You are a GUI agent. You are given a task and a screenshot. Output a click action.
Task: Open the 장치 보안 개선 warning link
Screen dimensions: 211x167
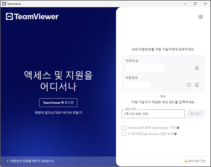(x=194, y=161)
